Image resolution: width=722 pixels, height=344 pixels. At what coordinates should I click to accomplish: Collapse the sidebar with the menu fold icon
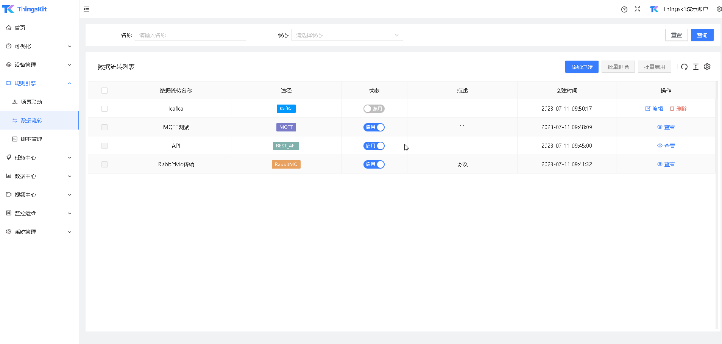point(86,9)
